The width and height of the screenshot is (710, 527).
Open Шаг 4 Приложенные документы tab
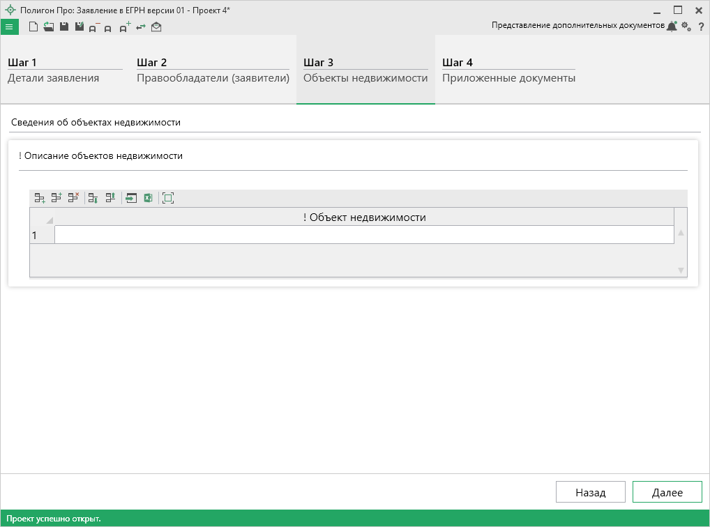[508, 70]
